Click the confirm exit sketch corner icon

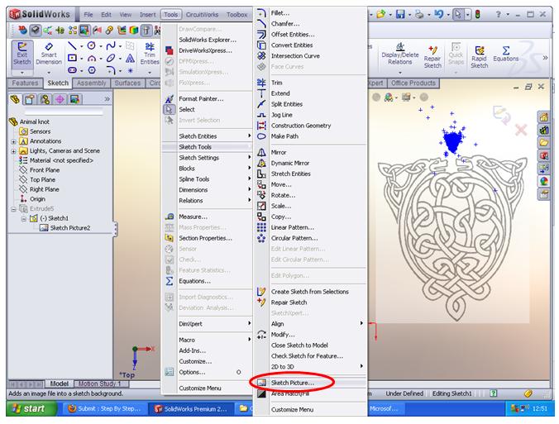point(502,115)
